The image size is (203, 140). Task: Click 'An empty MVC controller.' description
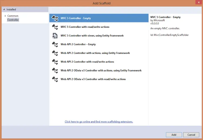point(165,28)
